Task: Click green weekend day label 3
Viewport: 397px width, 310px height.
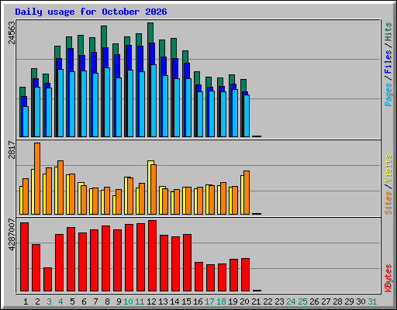Action: (x=49, y=301)
